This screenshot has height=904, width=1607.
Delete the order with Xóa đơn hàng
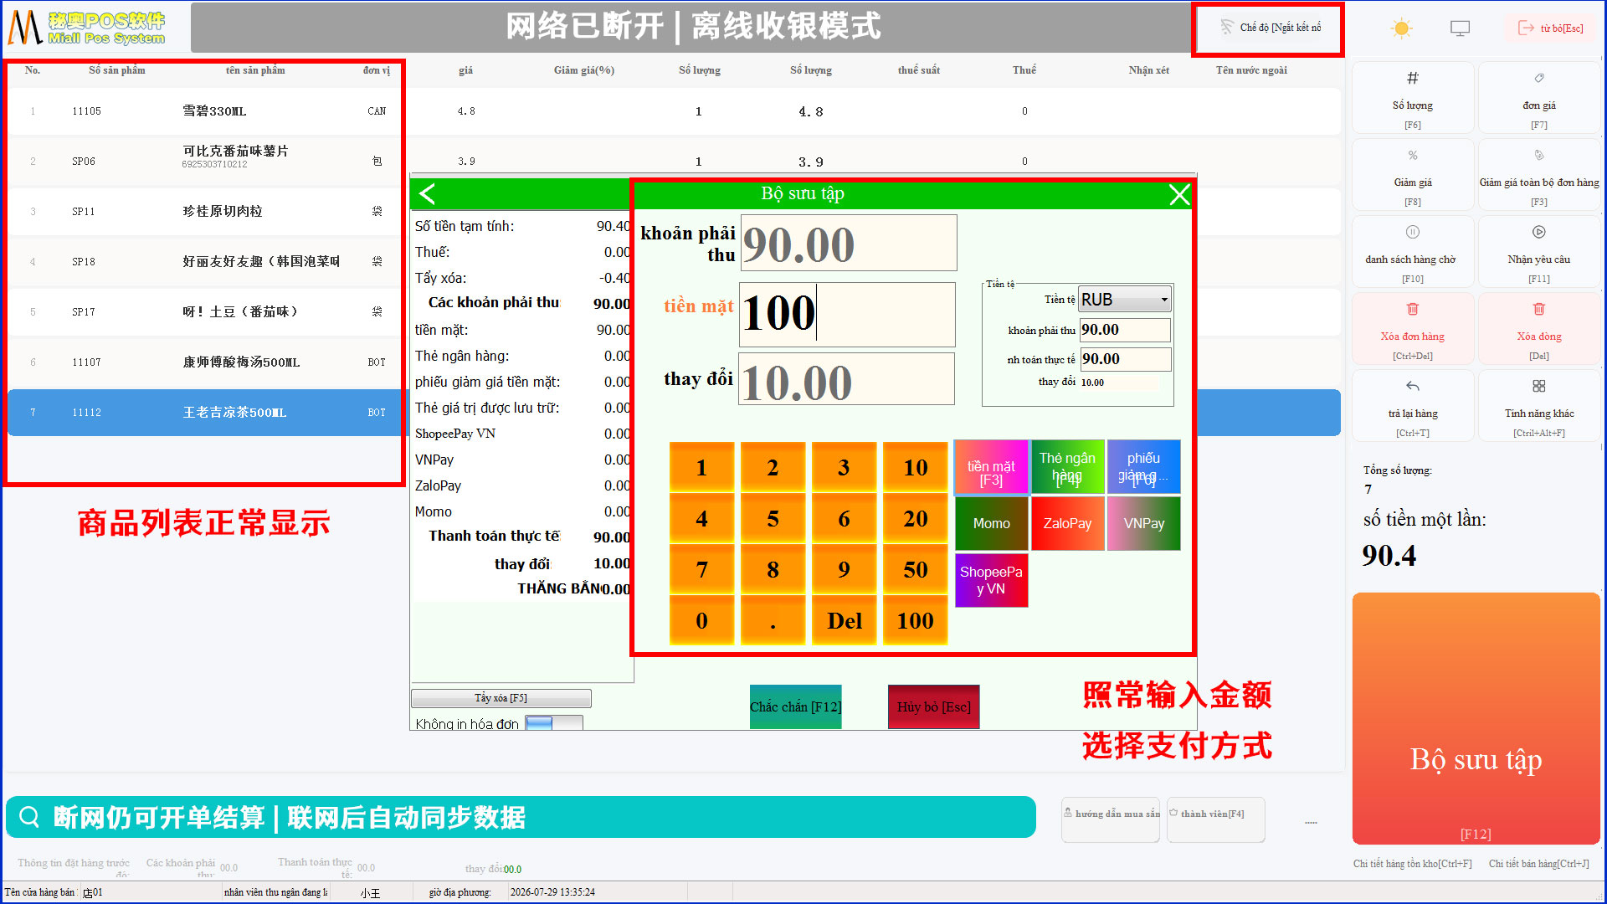[x=1412, y=330]
